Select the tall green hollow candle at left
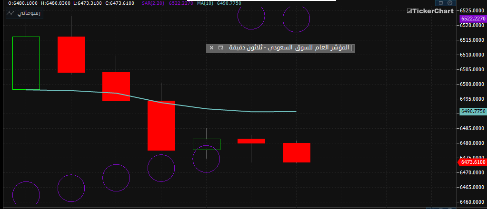Viewport: 487px width, 209px height. [x=26, y=63]
